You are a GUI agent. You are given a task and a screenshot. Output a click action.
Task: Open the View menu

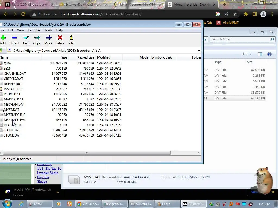click(20, 30)
